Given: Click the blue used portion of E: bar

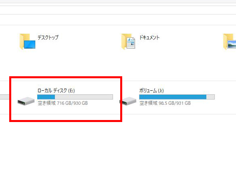Looking at the screenshot, I should tap(46, 97).
